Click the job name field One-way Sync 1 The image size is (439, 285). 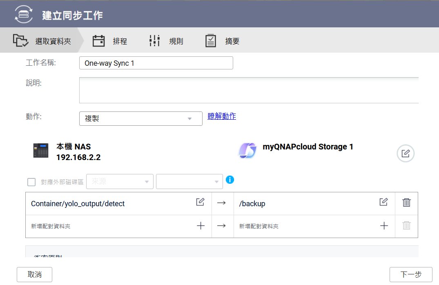(156, 63)
